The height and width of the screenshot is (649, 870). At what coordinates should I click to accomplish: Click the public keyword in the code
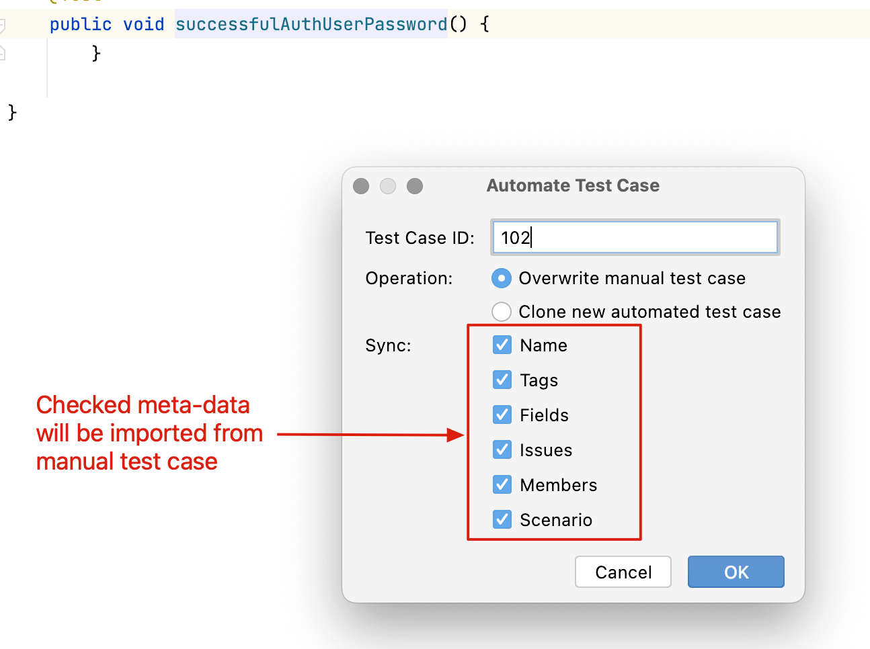click(x=81, y=25)
